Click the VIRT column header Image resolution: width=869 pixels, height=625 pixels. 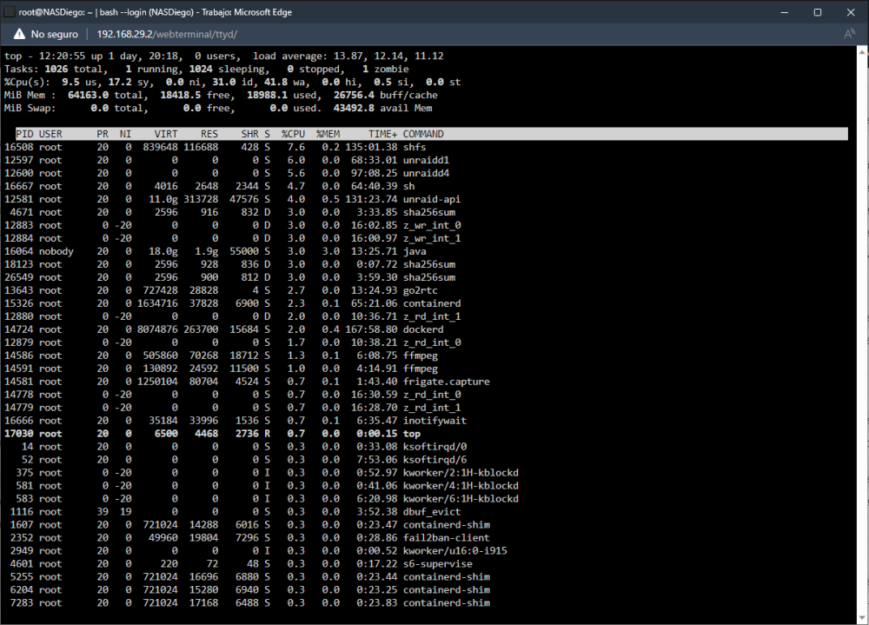[x=166, y=134]
